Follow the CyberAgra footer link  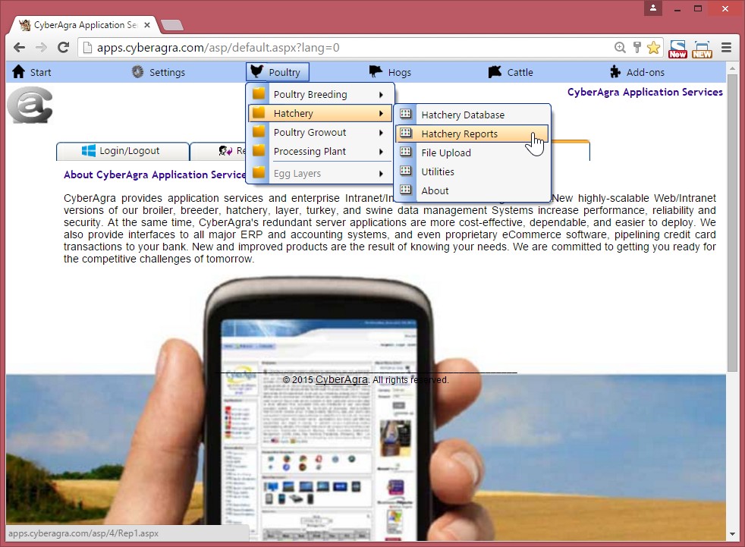pyautogui.click(x=341, y=380)
